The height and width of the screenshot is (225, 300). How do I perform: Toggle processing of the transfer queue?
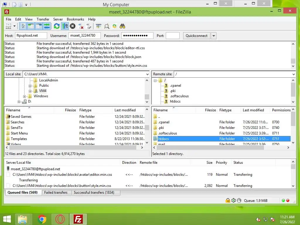(65, 26)
